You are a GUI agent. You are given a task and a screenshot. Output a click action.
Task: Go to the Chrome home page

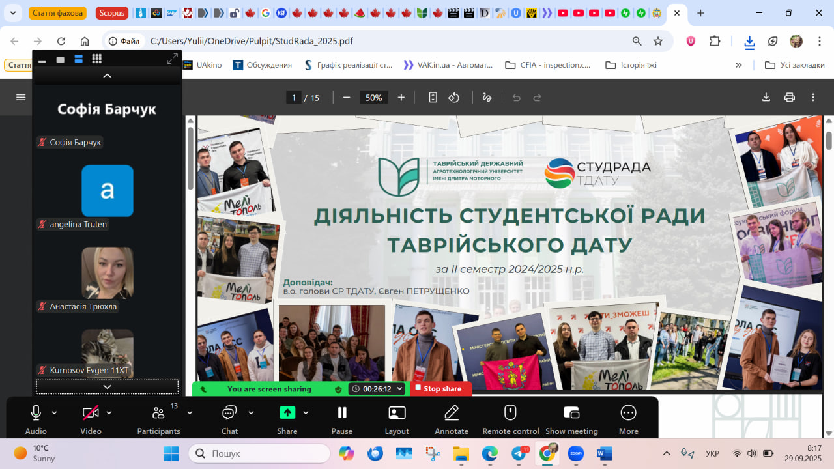pos(85,41)
